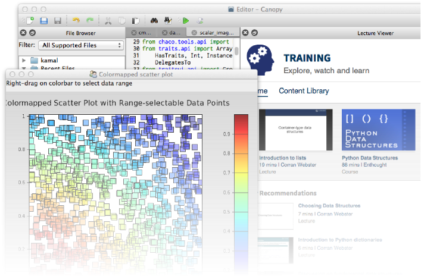The height and width of the screenshot is (276, 421).
Task: Open the All Supported Files filter dropdown
Action: tap(81, 45)
